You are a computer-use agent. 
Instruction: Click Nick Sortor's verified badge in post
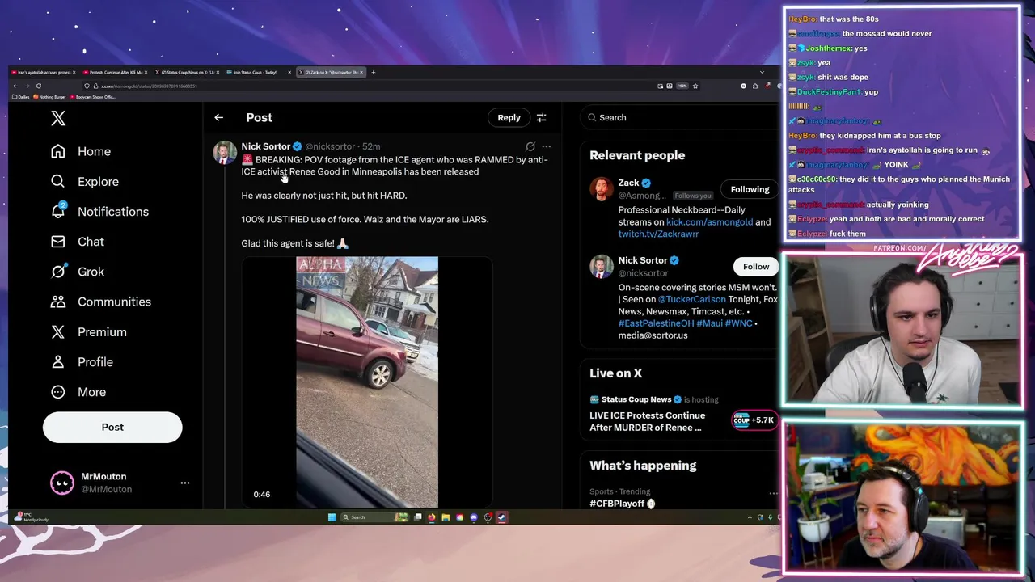(x=297, y=146)
